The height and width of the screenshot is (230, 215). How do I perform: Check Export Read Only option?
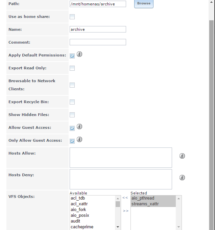[72, 68]
